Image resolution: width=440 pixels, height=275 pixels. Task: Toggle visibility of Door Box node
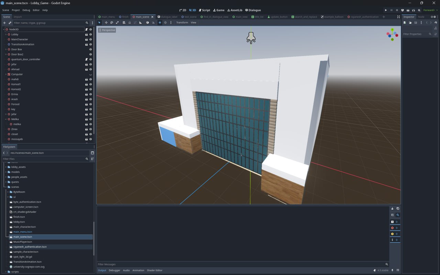(91, 50)
